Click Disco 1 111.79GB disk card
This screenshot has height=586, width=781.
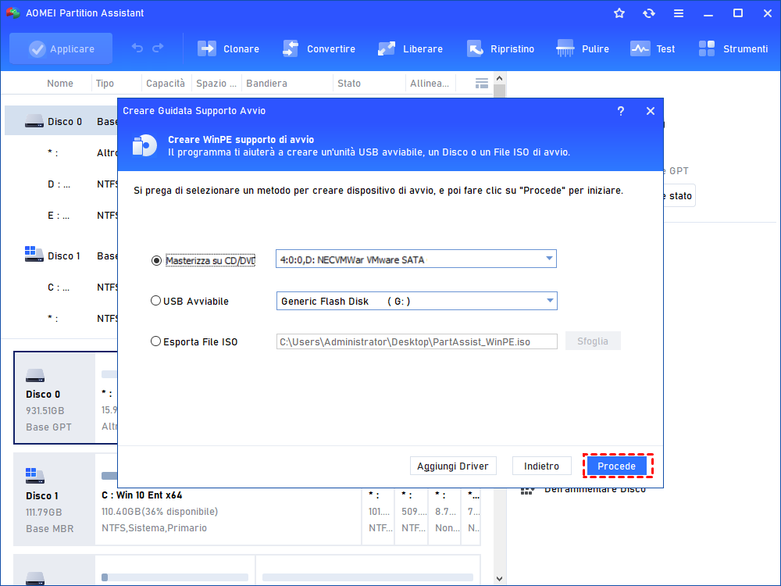click(55, 498)
